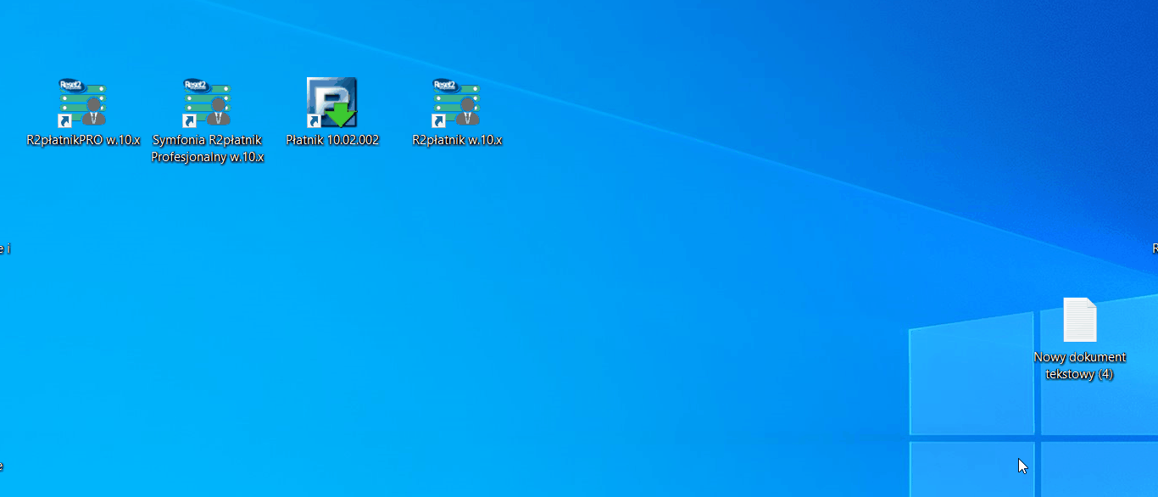Click the label 'Symfonia R2płatnik Profesjonalny w.10.x'
This screenshot has width=1158, height=497.
pyautogui.click(x=208, y=148)
